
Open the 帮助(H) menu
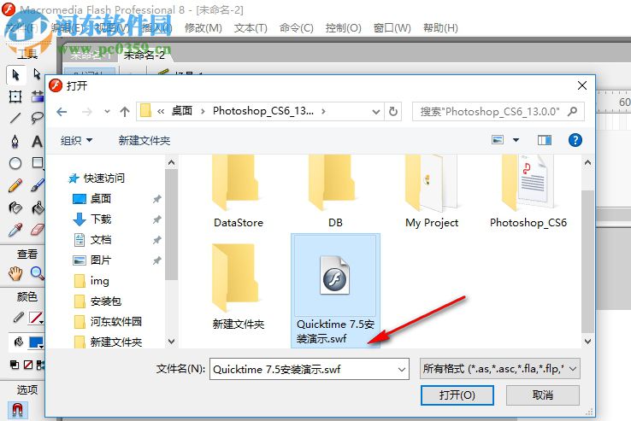pos(440,27)
